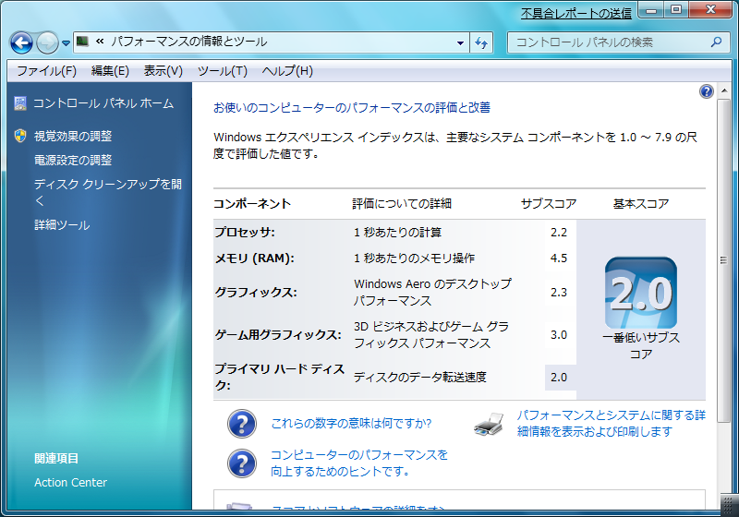Click the Forward navigation arrow
This screenshot has height=517, width=739.
point(47,42)
